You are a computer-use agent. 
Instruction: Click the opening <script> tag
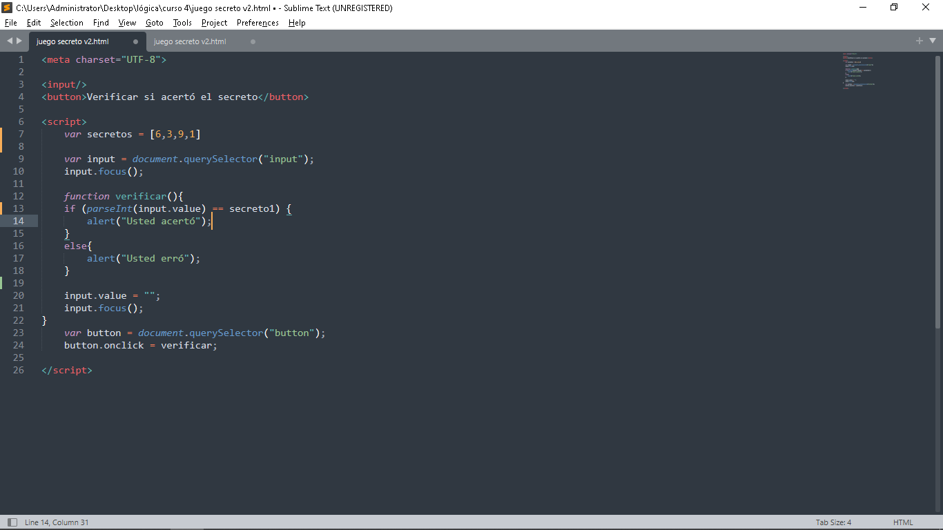click(x=64, y=121)
